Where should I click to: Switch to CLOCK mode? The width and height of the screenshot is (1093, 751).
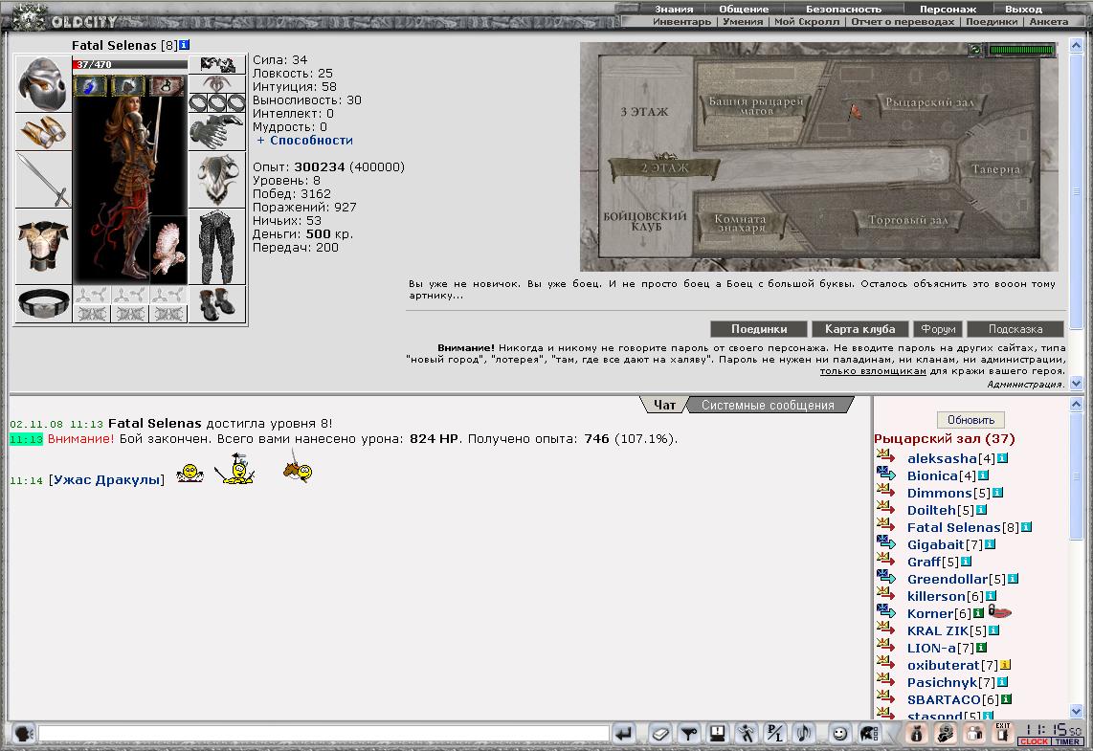1035,741
